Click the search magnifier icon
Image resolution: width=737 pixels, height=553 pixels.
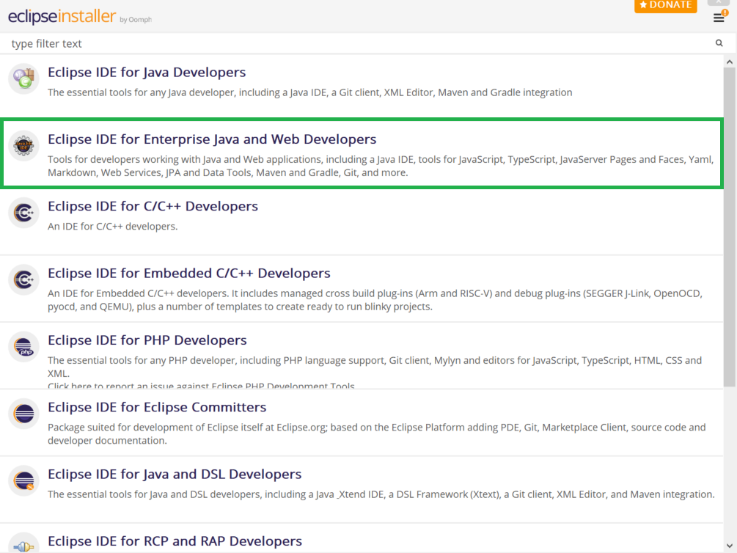point(719,43)
